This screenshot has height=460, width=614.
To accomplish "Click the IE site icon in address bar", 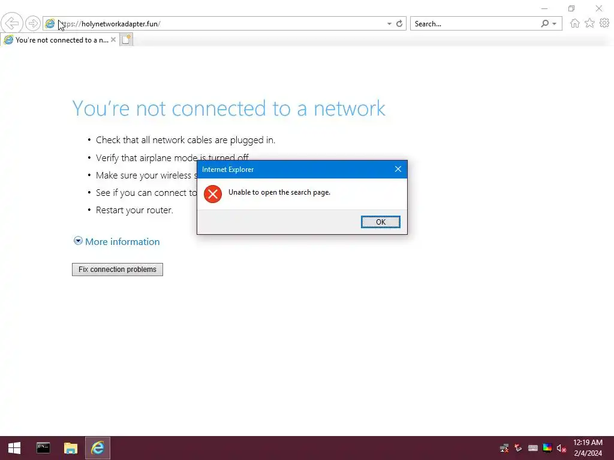I will click(x=50, y=23).
